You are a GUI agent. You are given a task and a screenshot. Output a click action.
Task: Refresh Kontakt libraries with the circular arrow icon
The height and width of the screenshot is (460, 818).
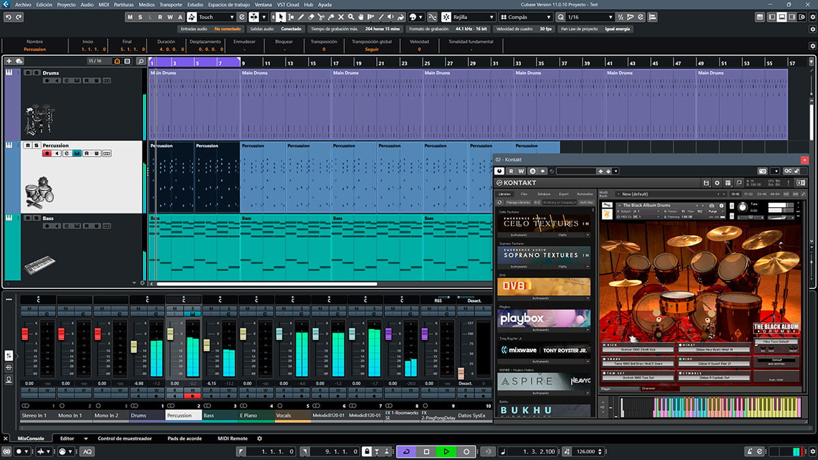(x=500, y=202)
